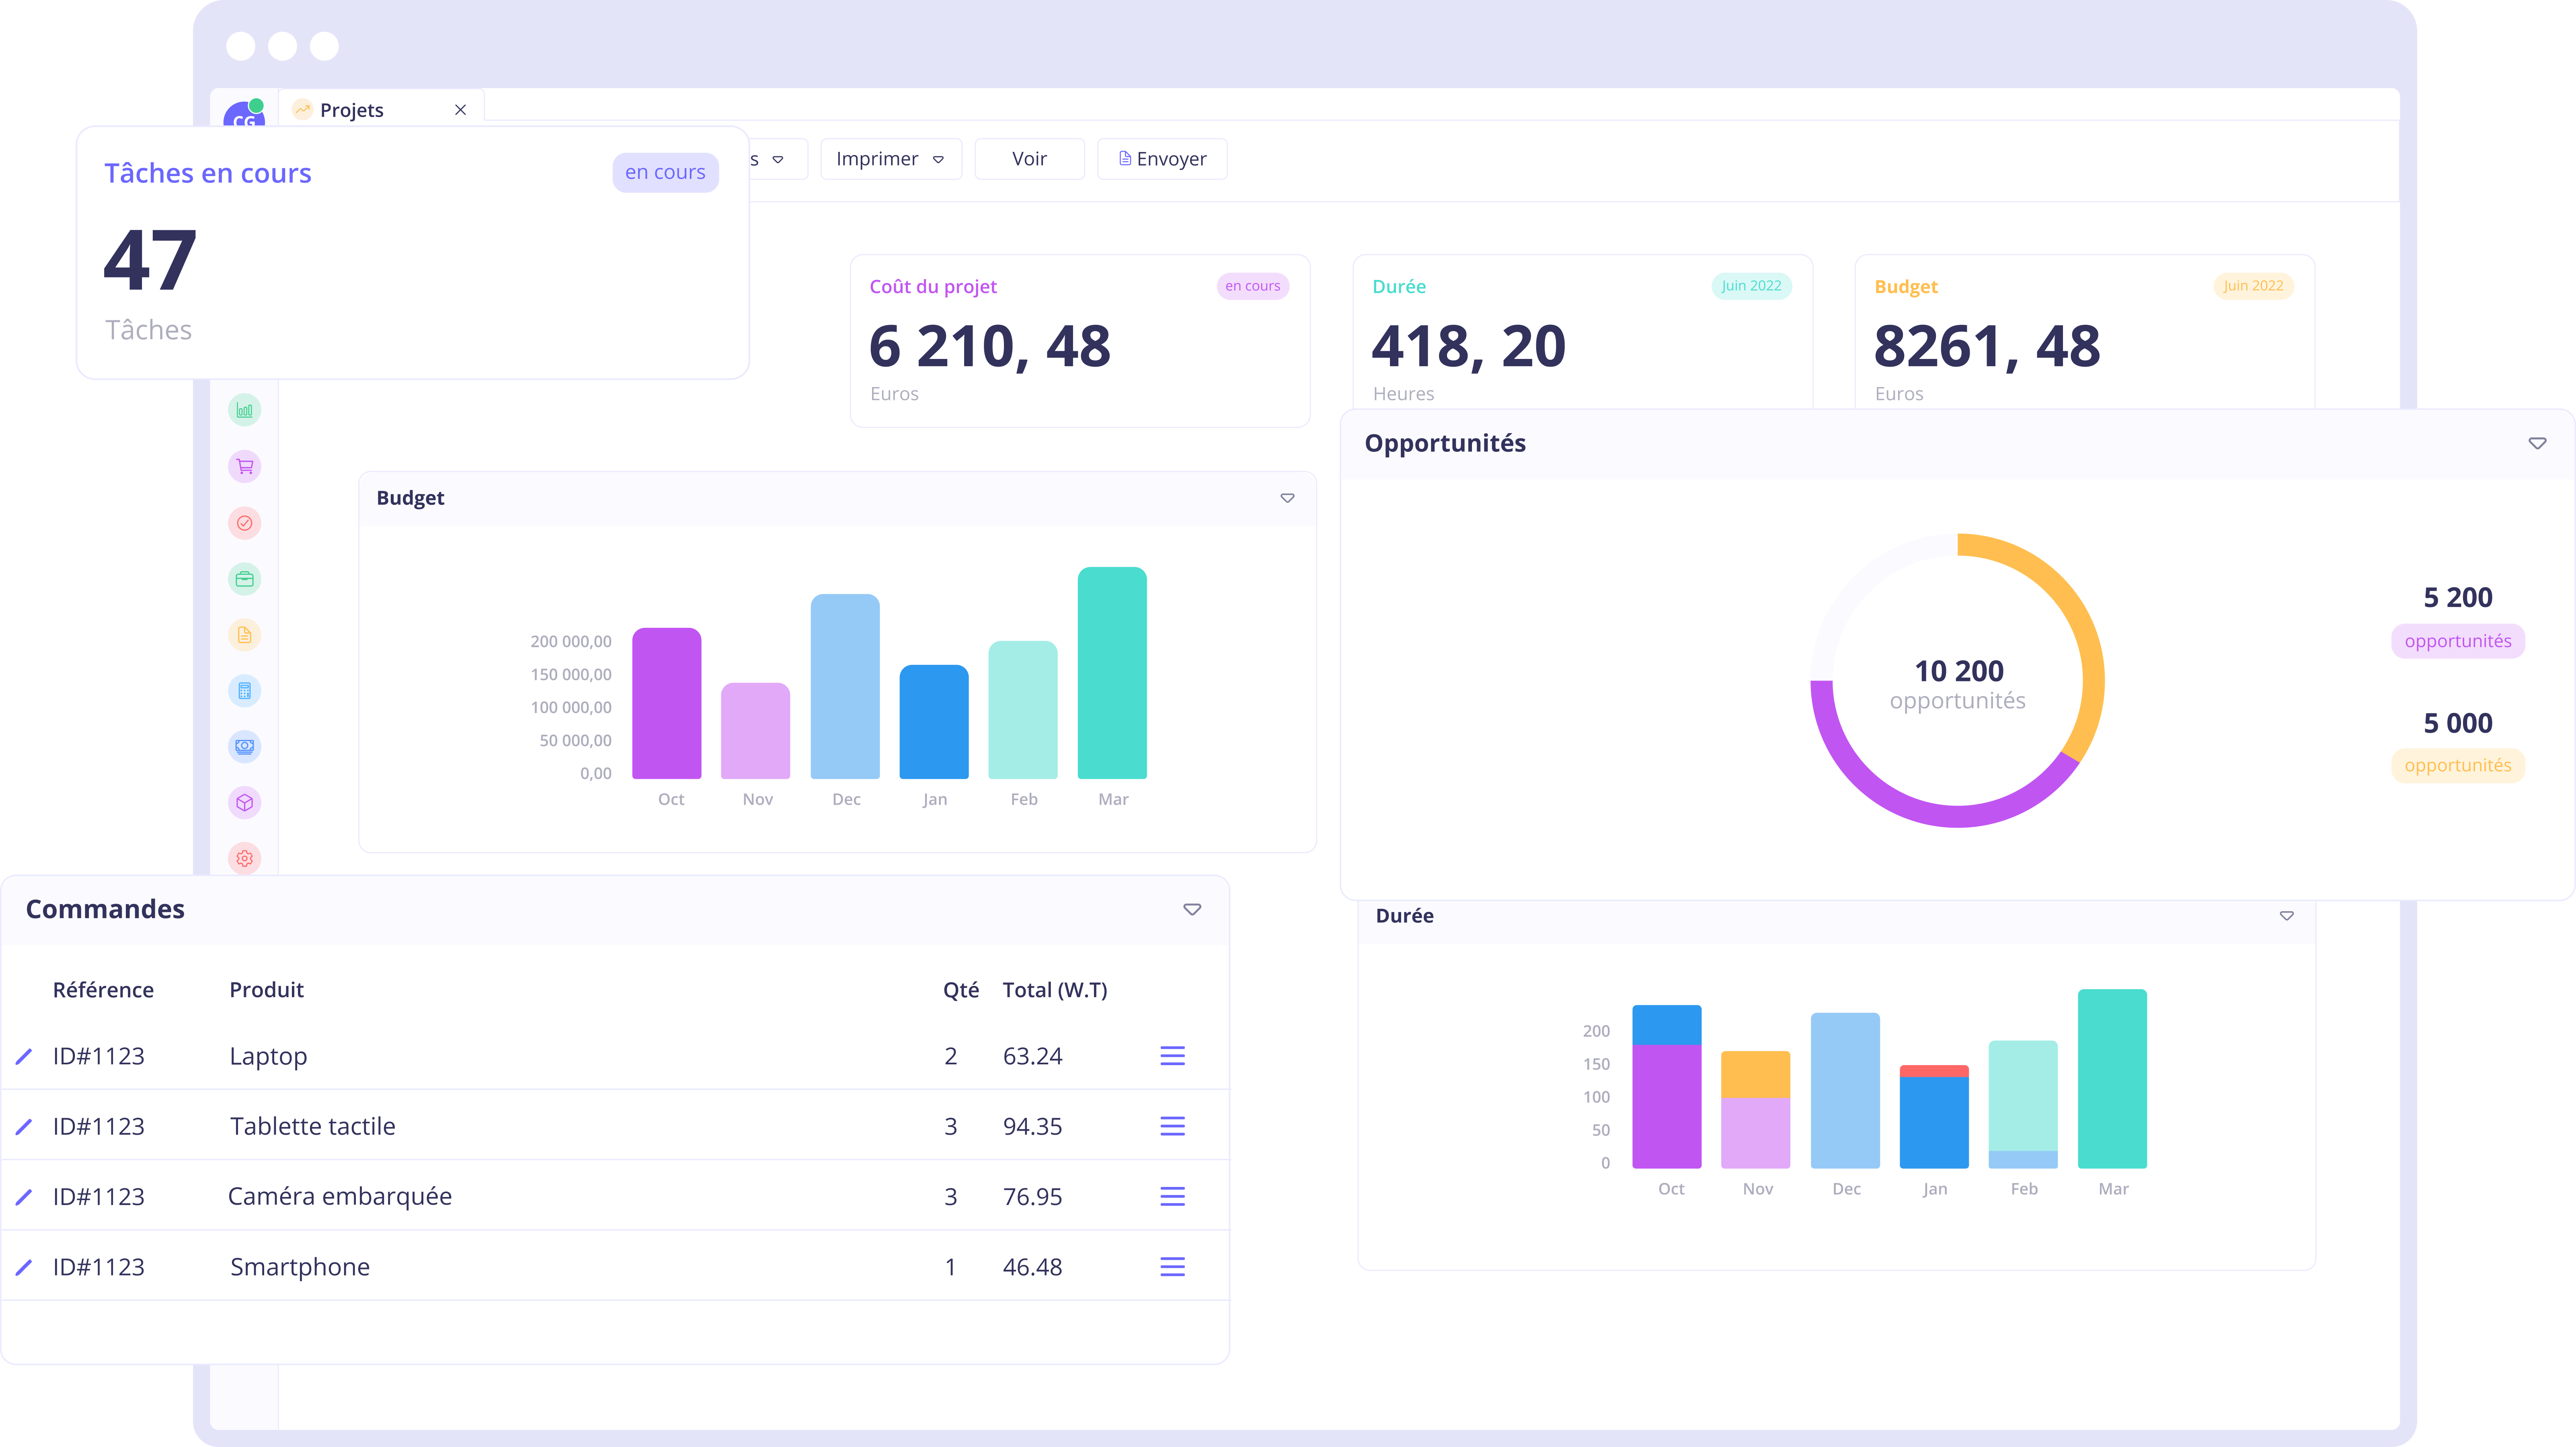Open the settings gear sidebar icon
2576x1447 pixels.
pyautogui.click(x=244, y=858)
